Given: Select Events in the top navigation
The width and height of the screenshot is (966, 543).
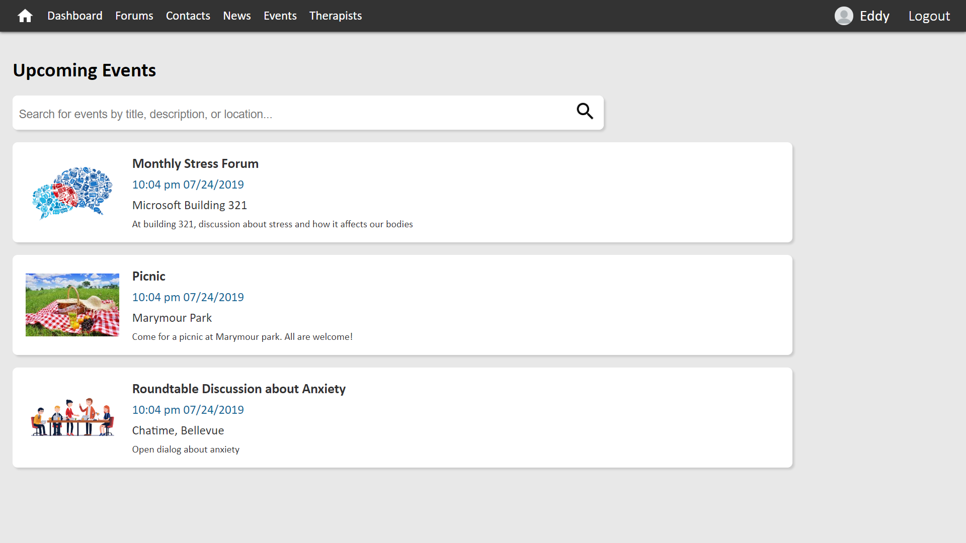Looking at the screenshot, I should point(280,16).
